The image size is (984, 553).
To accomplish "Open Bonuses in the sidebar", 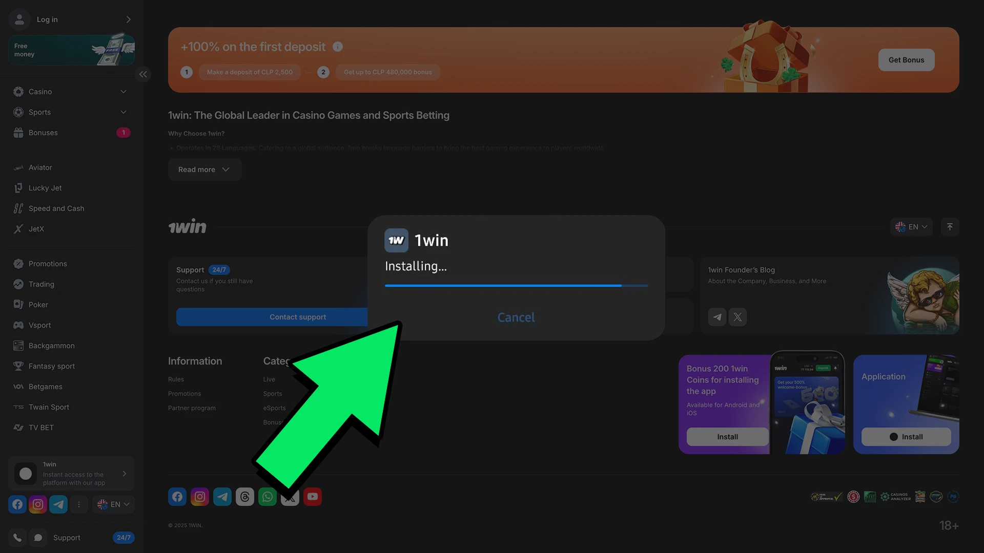I will click(71, 133).
